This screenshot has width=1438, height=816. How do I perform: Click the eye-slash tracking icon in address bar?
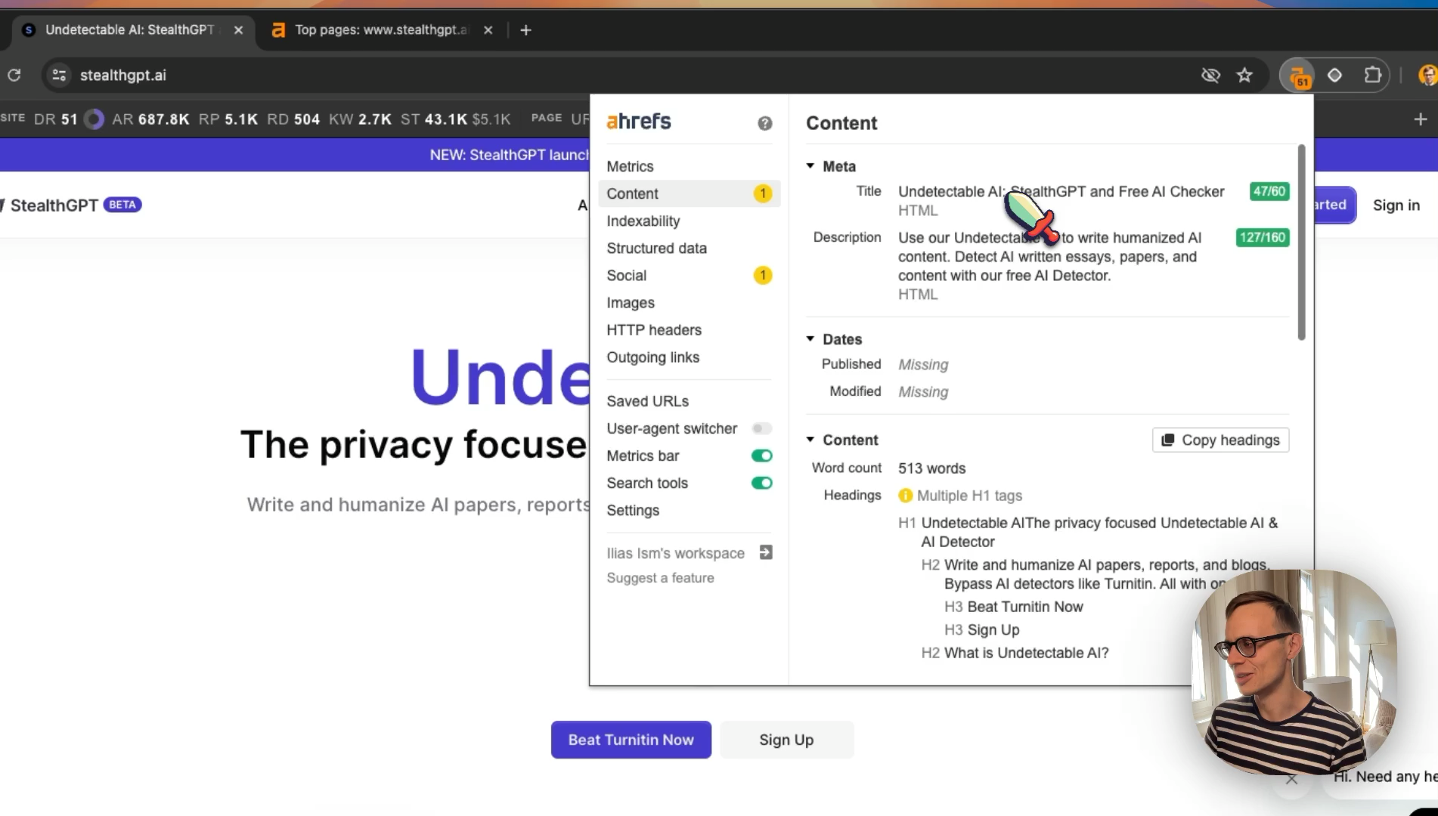1210,76
